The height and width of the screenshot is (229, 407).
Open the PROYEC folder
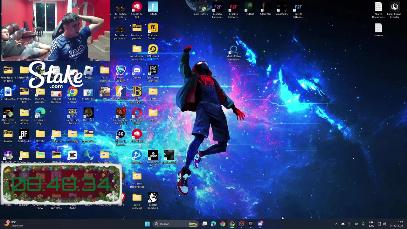coord(40,136)
